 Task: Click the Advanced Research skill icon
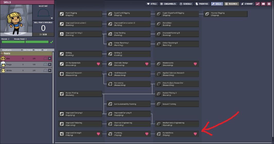pos(62,74)
